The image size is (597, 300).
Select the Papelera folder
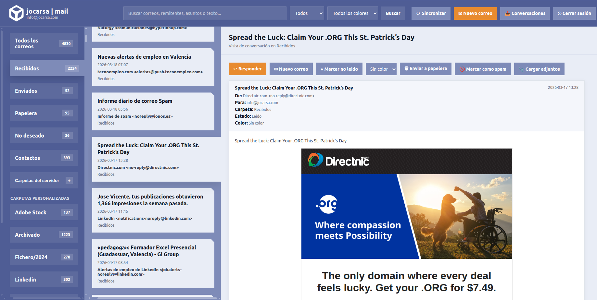pyautogui.click(x=44, y=113)
